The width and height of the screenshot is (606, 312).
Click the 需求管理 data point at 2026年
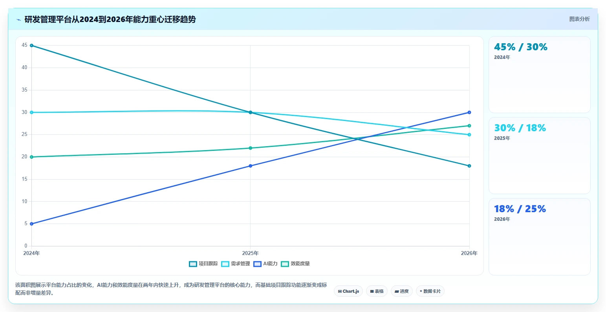[469, 135]
